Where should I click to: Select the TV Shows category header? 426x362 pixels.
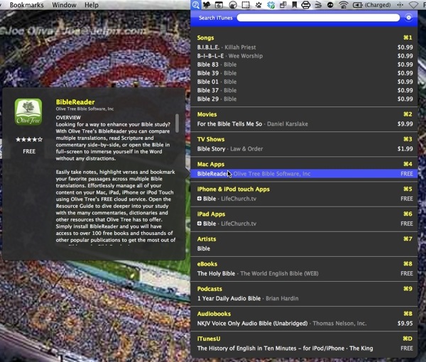[x=211, y=139]
